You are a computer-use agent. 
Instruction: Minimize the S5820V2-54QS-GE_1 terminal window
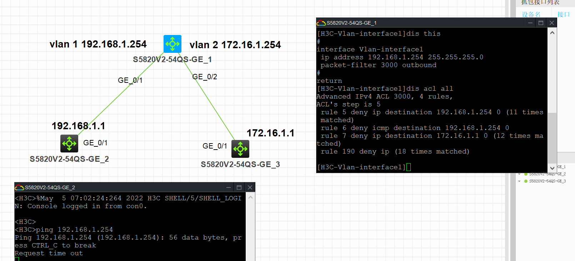coord(530,23)
